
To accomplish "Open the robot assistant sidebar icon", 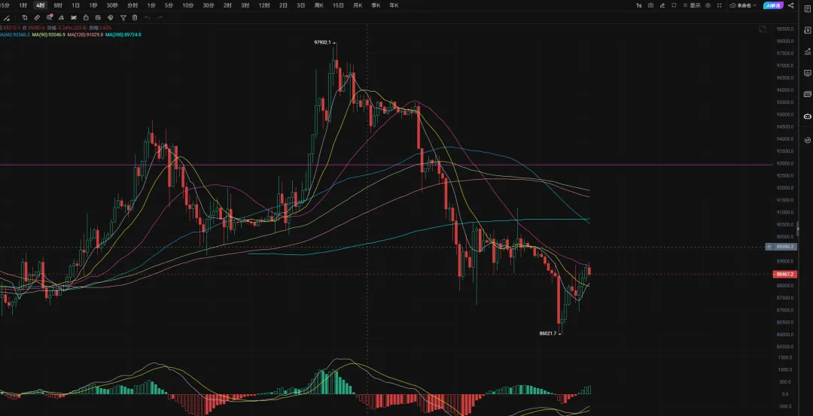I will [808, 117].
